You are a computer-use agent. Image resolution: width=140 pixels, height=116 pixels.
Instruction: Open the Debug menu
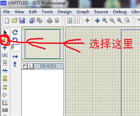pos(120,12)
